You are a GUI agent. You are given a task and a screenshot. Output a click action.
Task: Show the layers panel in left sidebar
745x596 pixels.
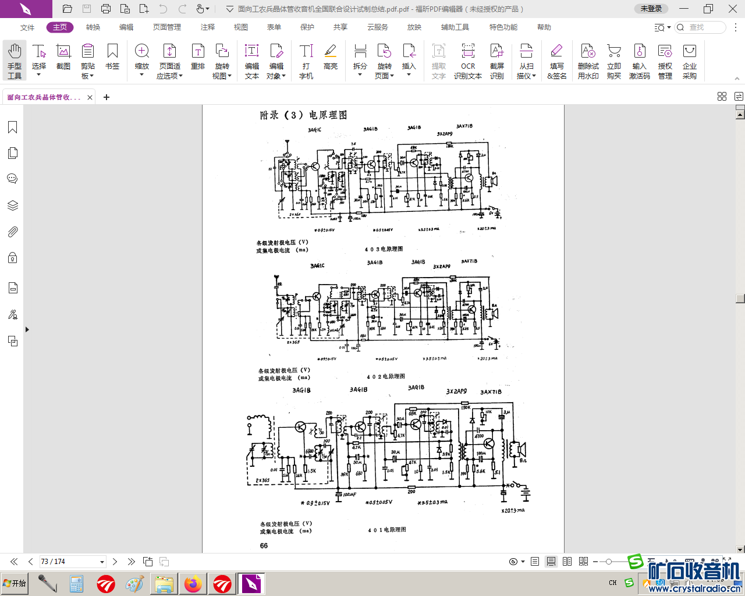12,205
